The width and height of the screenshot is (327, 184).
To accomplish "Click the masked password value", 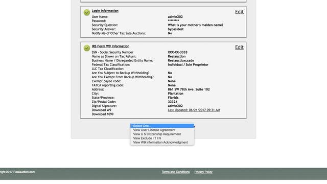I will click(173, 20).
